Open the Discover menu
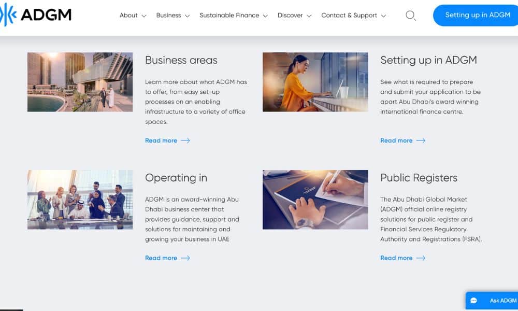 tap(293, 16)
